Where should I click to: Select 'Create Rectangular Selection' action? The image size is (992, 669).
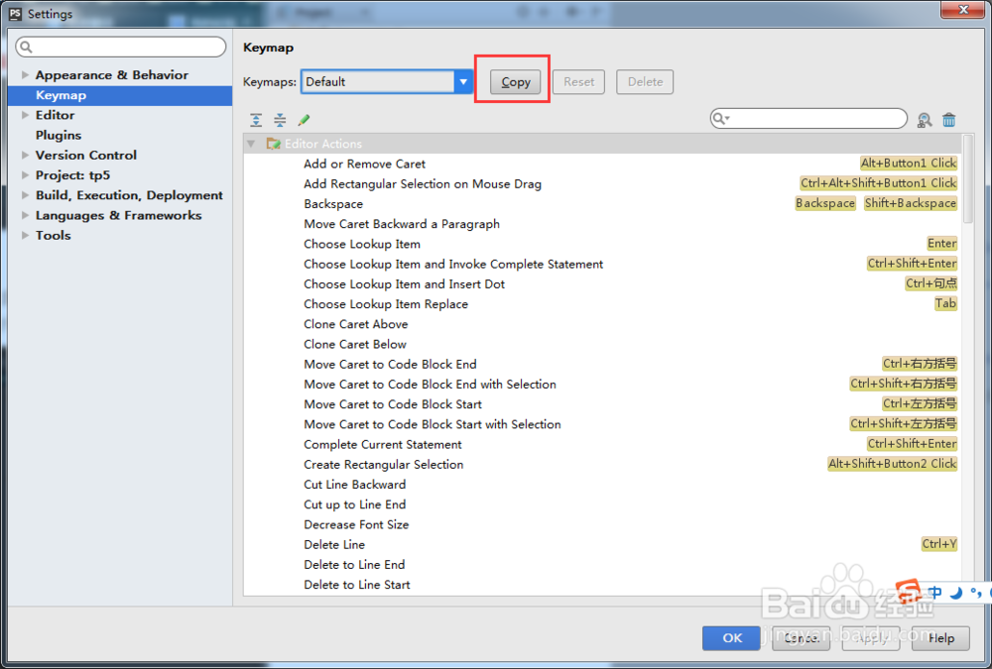coord(383,465)
